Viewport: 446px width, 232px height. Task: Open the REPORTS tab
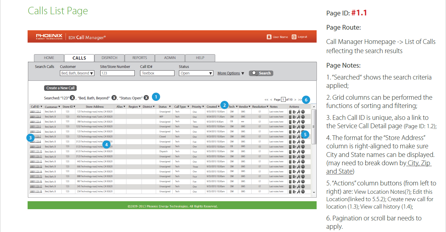(139, 58)
